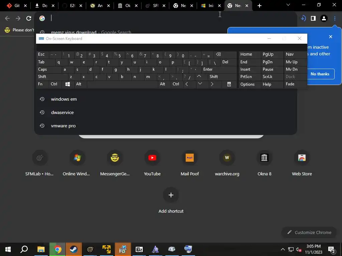Open the YouTube shortcut tile
This screenshot has height=256, width=342.
click(x=152, y=163)
